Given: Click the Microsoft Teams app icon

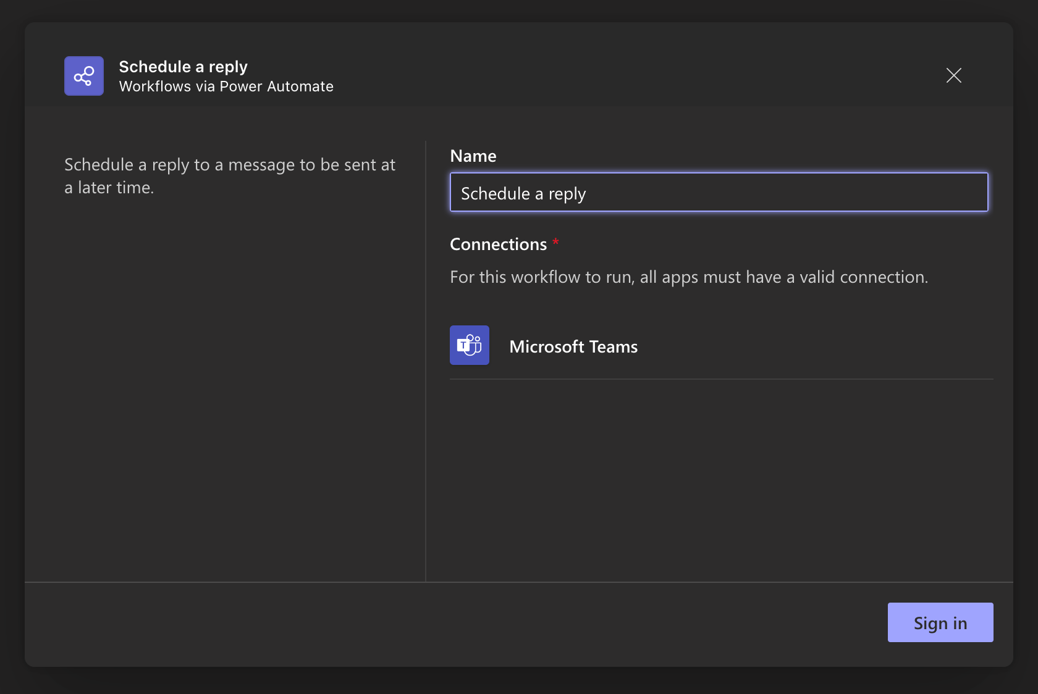Looking at the screenshot, I should coord(470,345).
